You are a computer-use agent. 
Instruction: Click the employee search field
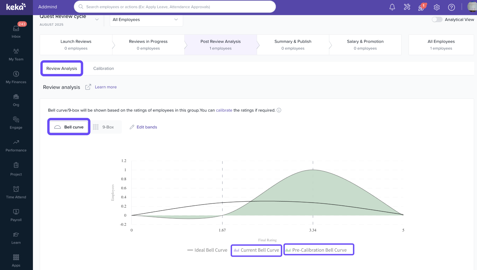tap(175, 7)
